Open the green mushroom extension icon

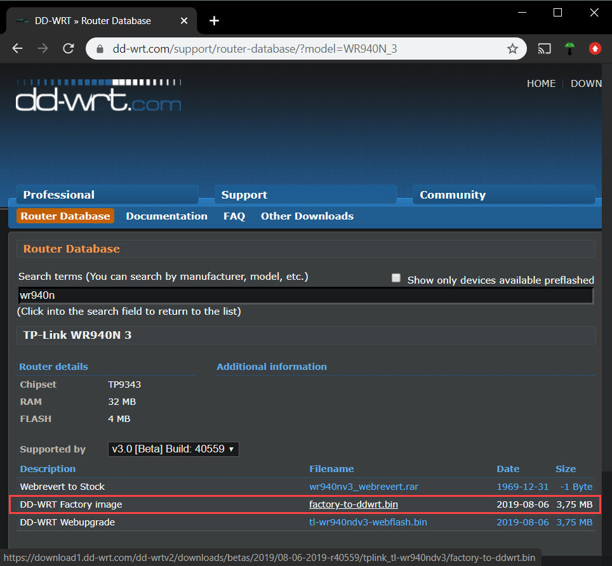coord(569,49)
